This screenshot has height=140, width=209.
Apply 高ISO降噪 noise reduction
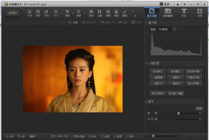click(x=193, y=83)
